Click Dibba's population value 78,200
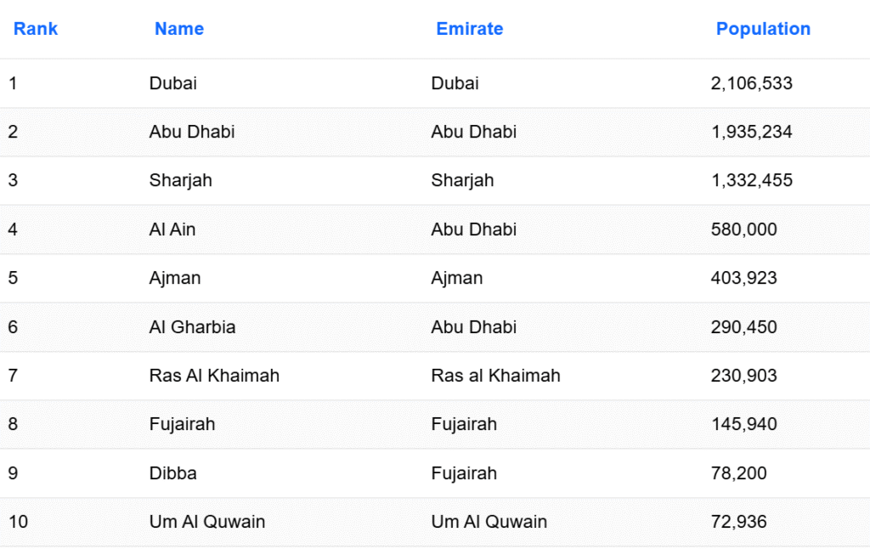 pyautogui.click(x=739, y=473)
